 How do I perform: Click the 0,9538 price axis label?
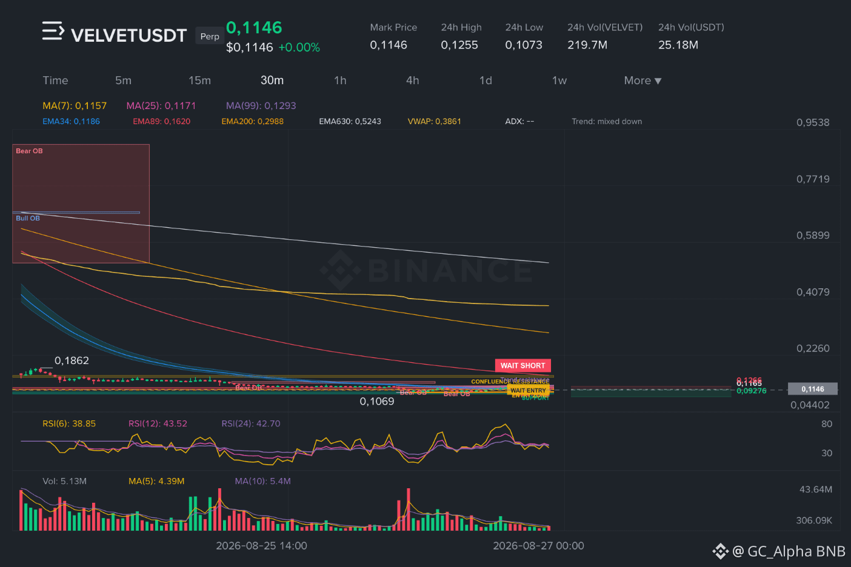pos(813,122)
